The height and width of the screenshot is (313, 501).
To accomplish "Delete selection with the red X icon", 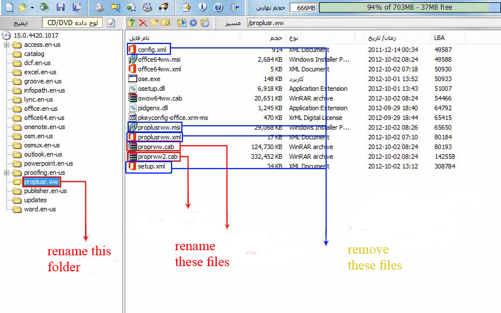I will tap(143, 23).
